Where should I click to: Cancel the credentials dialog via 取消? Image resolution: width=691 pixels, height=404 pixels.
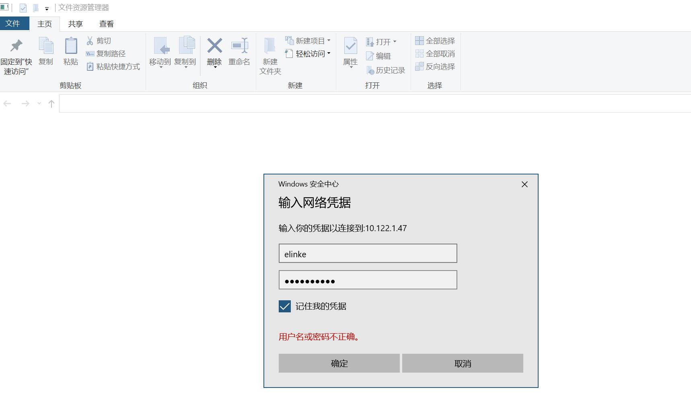[462, 363]
